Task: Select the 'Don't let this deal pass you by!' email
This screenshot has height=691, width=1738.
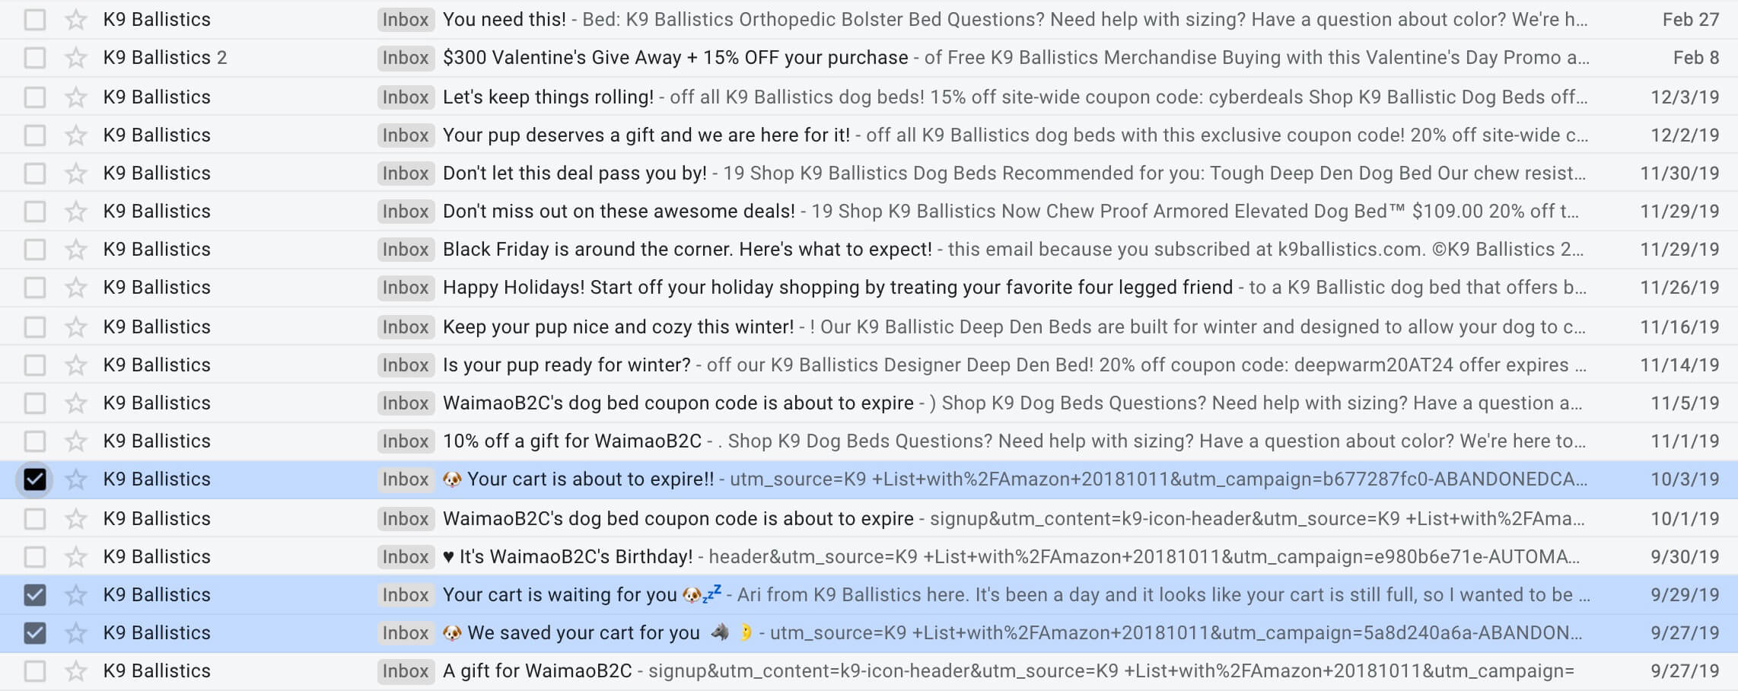Action: tap(34, 173)
